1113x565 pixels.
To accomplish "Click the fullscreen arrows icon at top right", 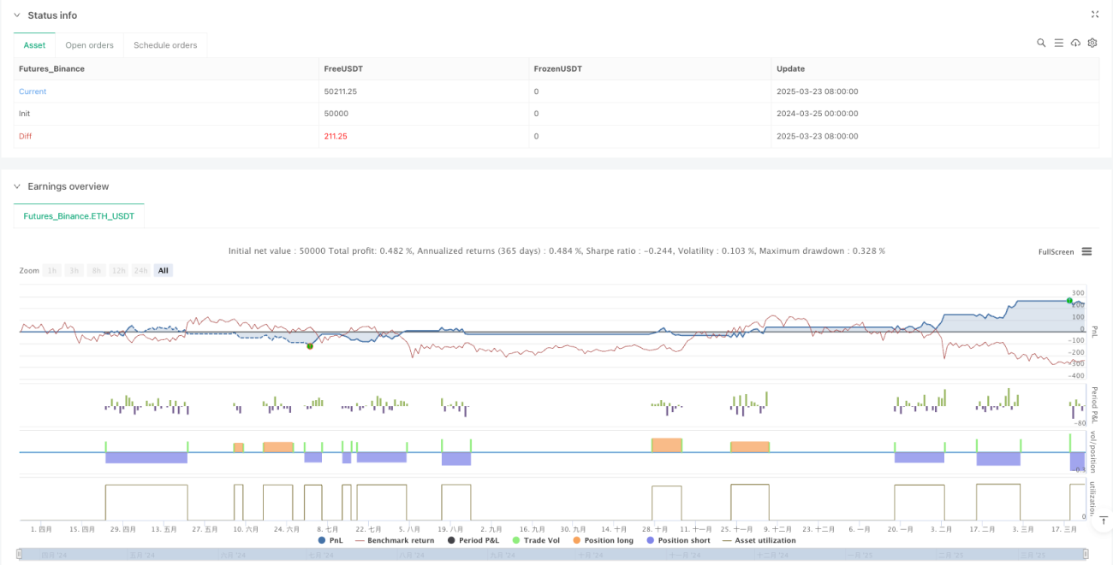I will click(1095, 15).
